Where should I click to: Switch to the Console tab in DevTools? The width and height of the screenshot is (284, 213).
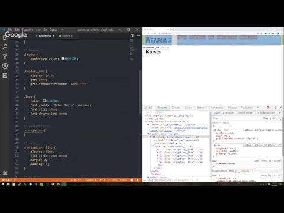tap(176, 108)
